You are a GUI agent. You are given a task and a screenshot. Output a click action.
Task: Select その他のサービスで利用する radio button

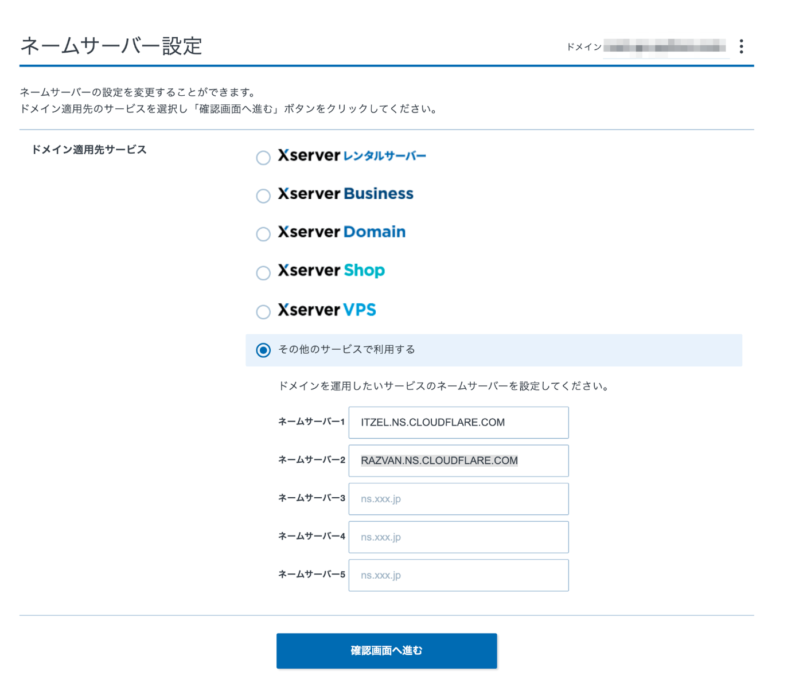263,350
